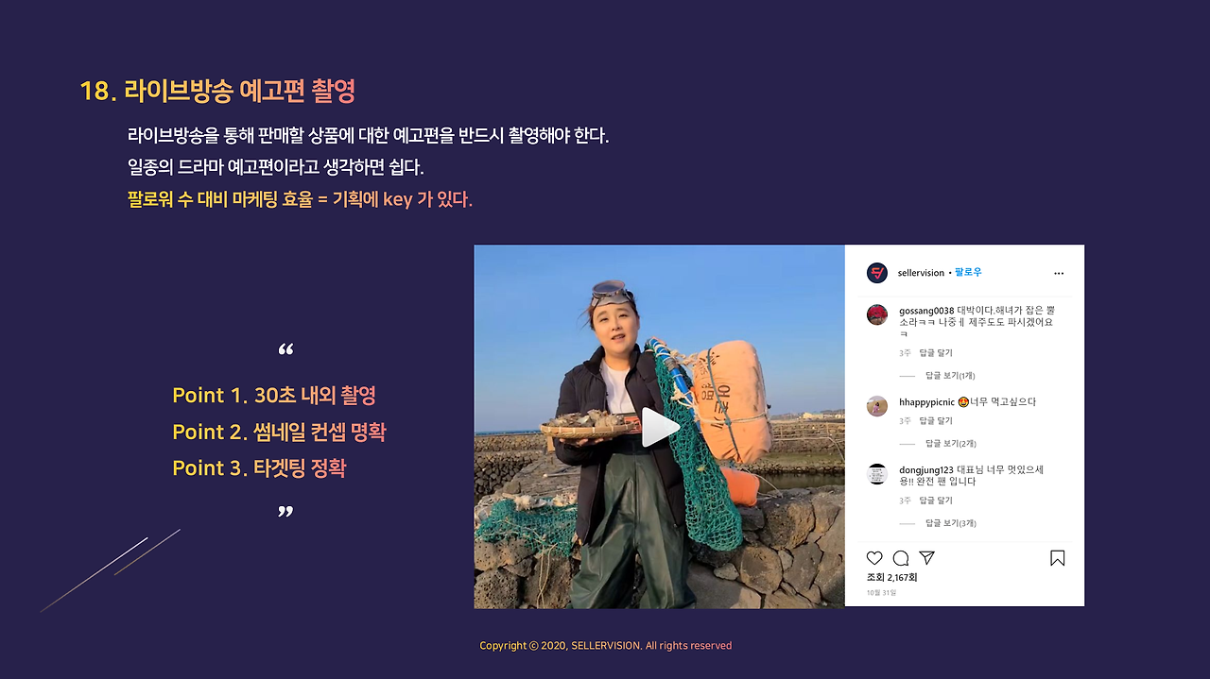The height and width of the screenshot is (679, 1210).
Task: Reply to dongjung123's comment via 답글 달기
Action: tap(936, 501)
